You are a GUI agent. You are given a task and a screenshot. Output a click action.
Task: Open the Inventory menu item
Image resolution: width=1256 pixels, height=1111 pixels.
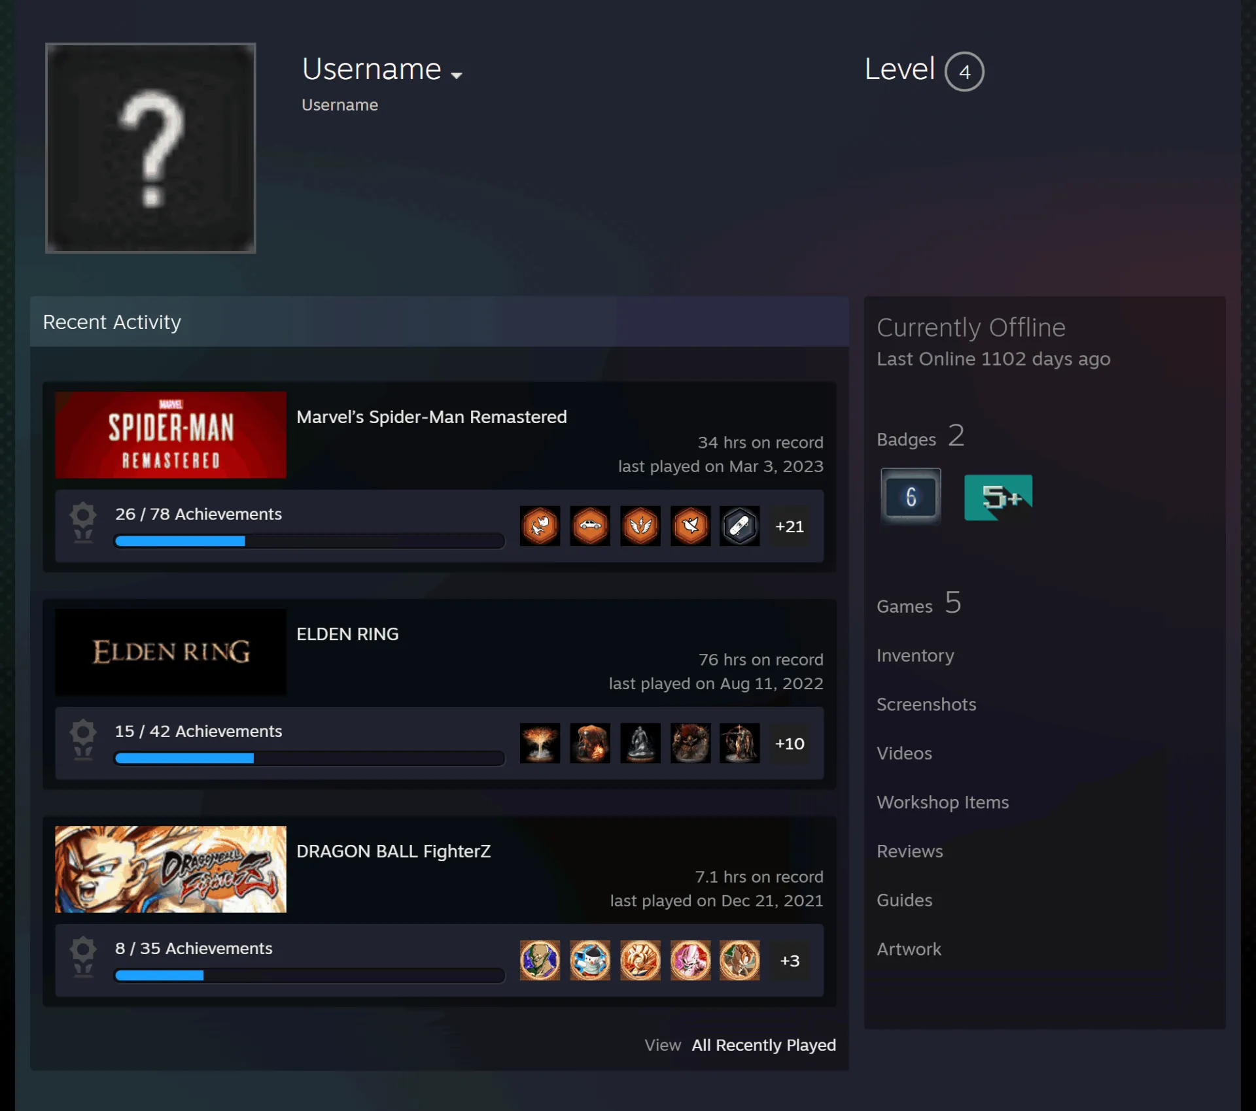coord(915,655)
